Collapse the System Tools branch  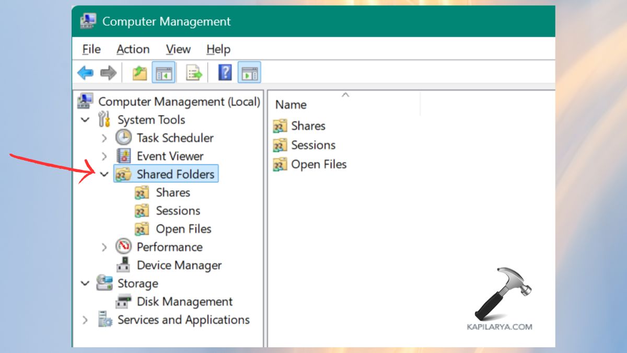click(85, 119)
